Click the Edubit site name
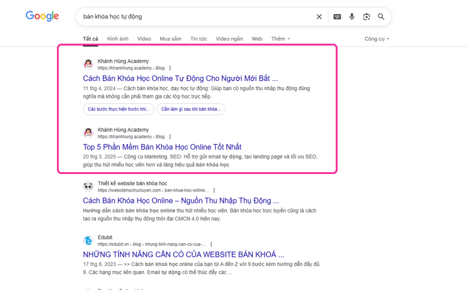The image size is (468, 290). point(105,237)
